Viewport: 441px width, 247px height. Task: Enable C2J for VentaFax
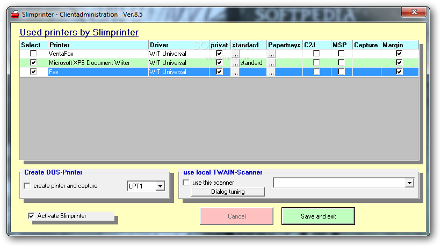[316, 53]
